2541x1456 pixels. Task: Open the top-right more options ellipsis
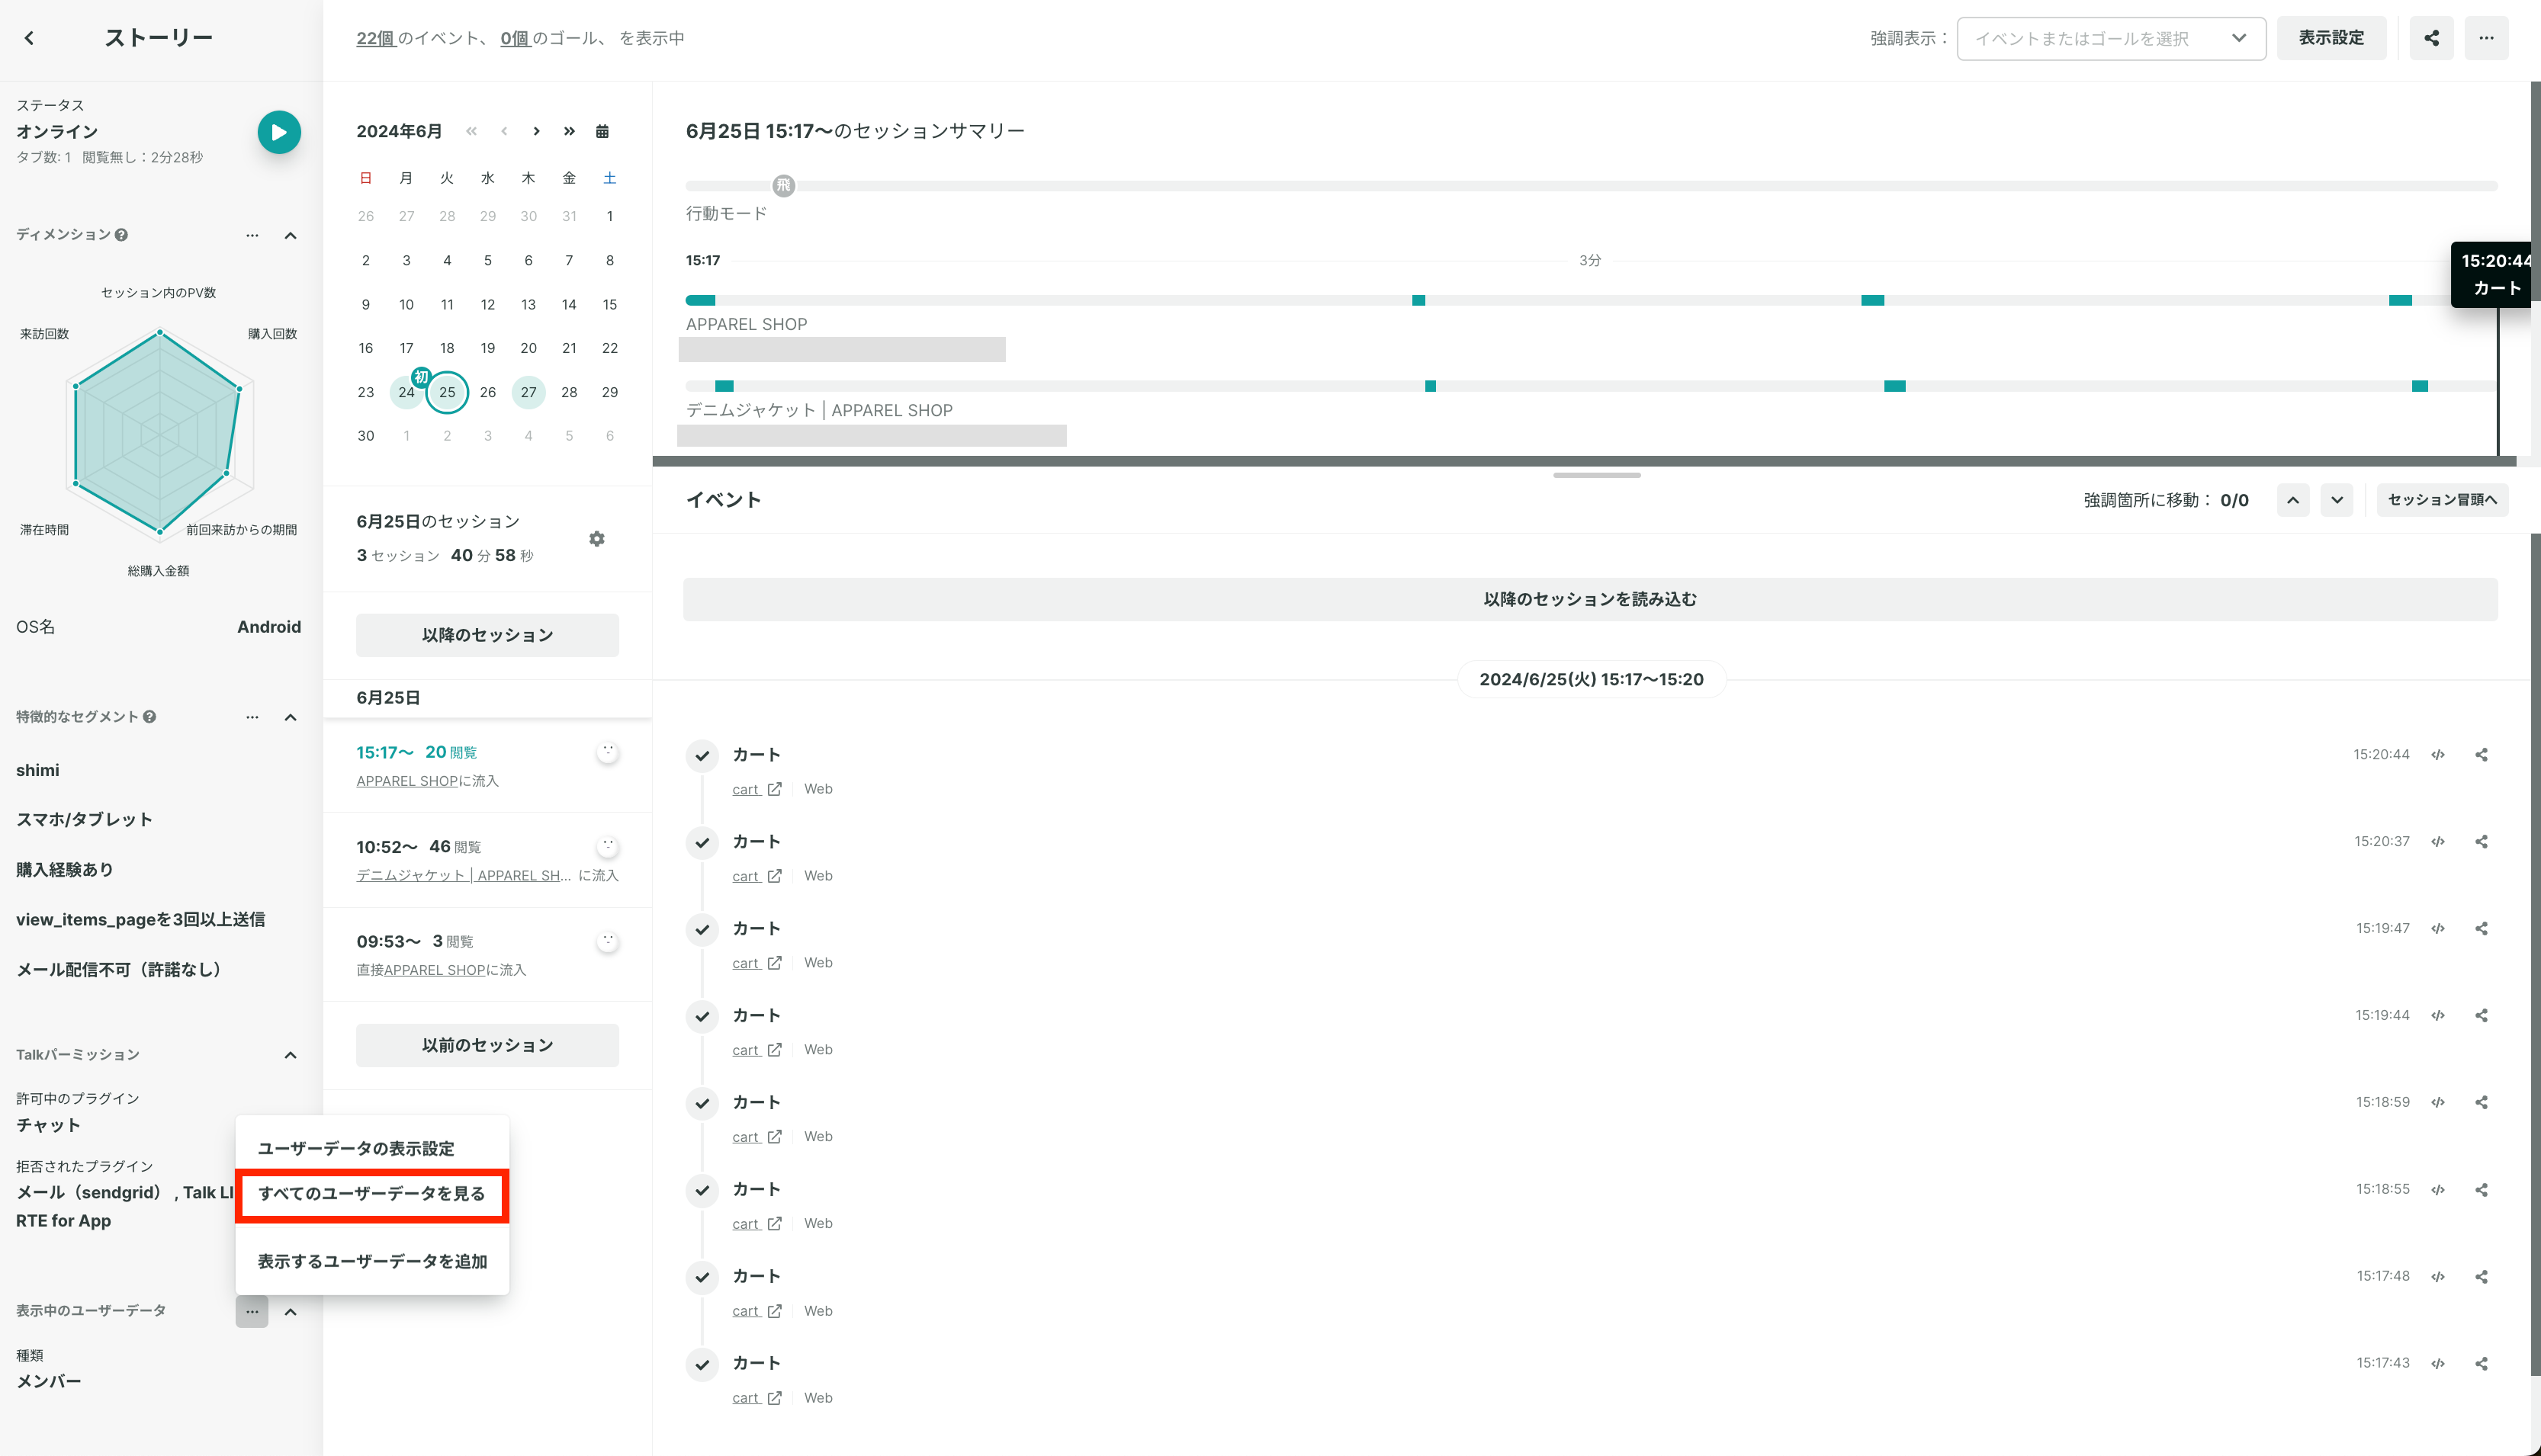tap(2486, 38)
